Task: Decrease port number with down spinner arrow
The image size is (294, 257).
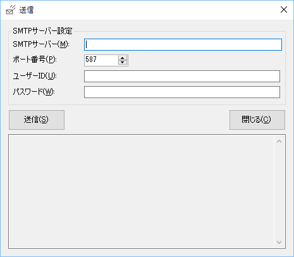Action: pyautogui.click(x=123, y=63)
